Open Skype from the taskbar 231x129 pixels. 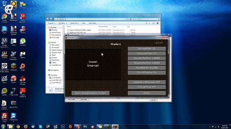(40, 126)
